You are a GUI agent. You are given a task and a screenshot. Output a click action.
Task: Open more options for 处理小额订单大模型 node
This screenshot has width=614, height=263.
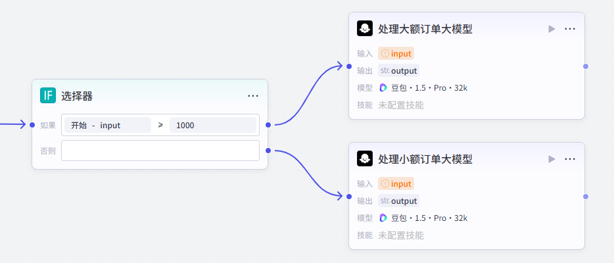coord(570,159)
